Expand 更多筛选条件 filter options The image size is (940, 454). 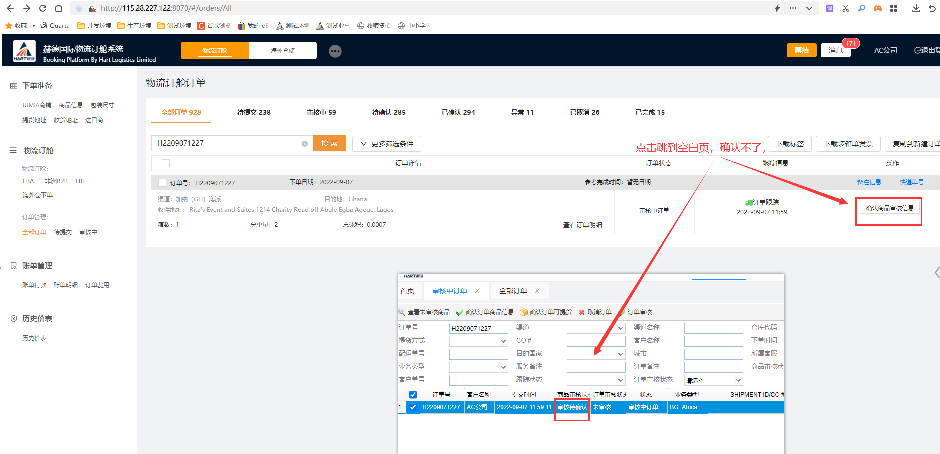click(386, 144)
